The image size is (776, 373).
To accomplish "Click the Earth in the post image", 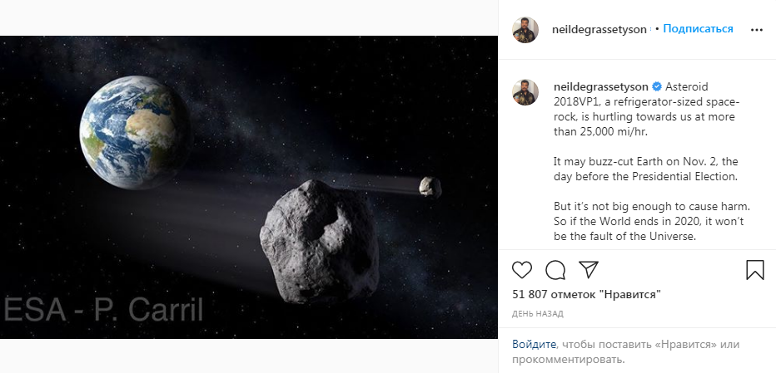I will coord(135,132).
